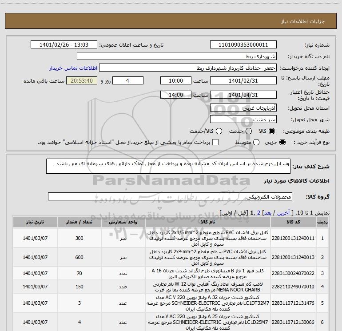Click the LC1DT32M7 contactor item name
The width and height of the screenshot is (342, 331).
[208, 303]
